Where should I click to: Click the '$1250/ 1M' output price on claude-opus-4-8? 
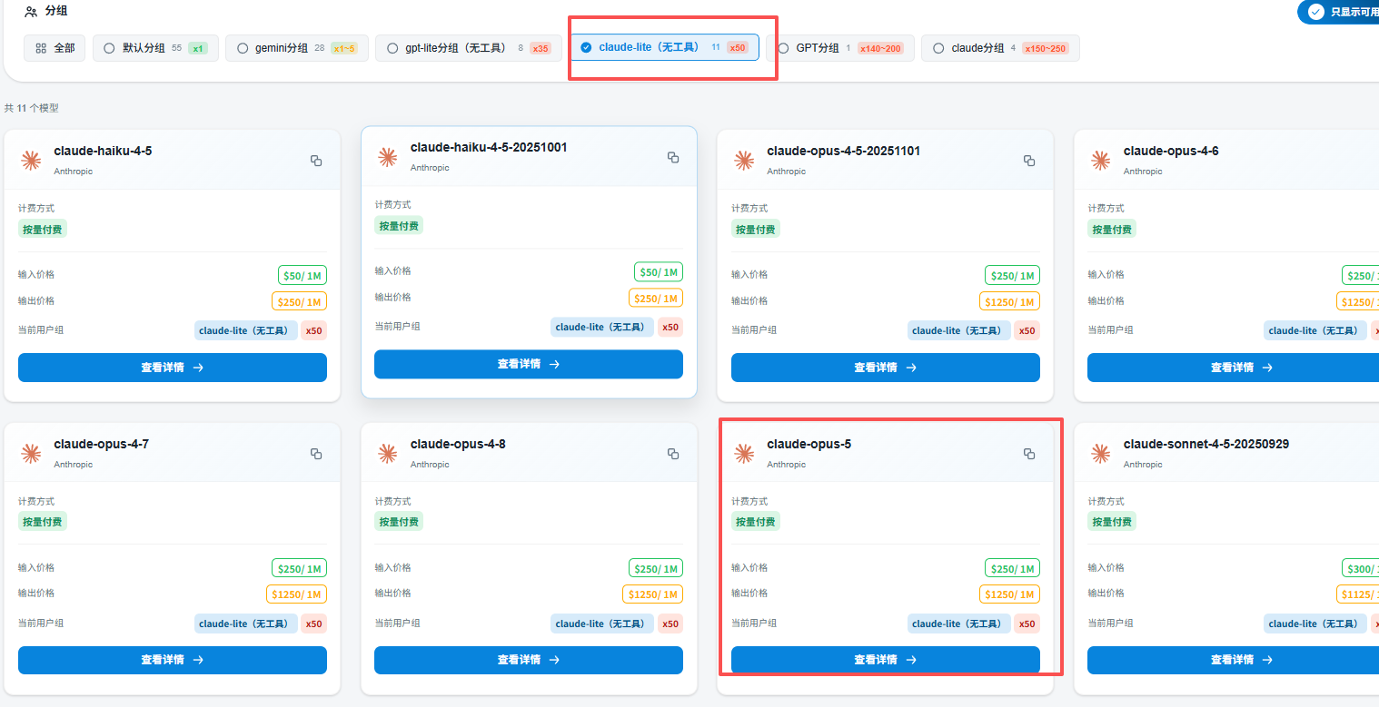(x=652, y=594)
